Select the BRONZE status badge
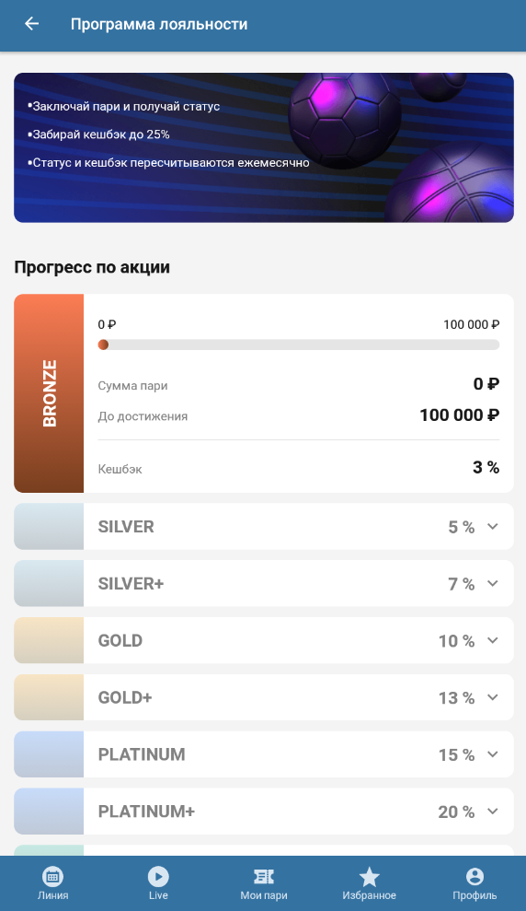This screenshot has width=526, height=911. (49, 393)
